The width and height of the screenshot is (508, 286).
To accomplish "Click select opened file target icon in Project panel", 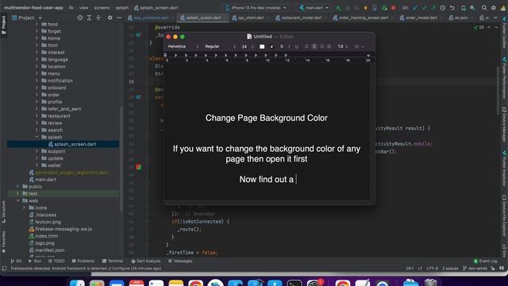I will (x=80, y=17).
